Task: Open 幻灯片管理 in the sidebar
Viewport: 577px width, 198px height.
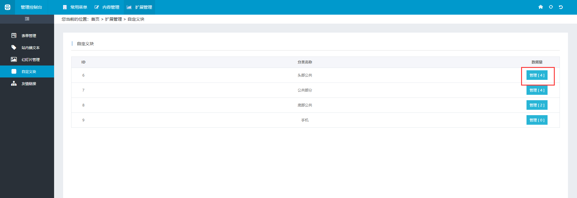Action: pos(27,60)
